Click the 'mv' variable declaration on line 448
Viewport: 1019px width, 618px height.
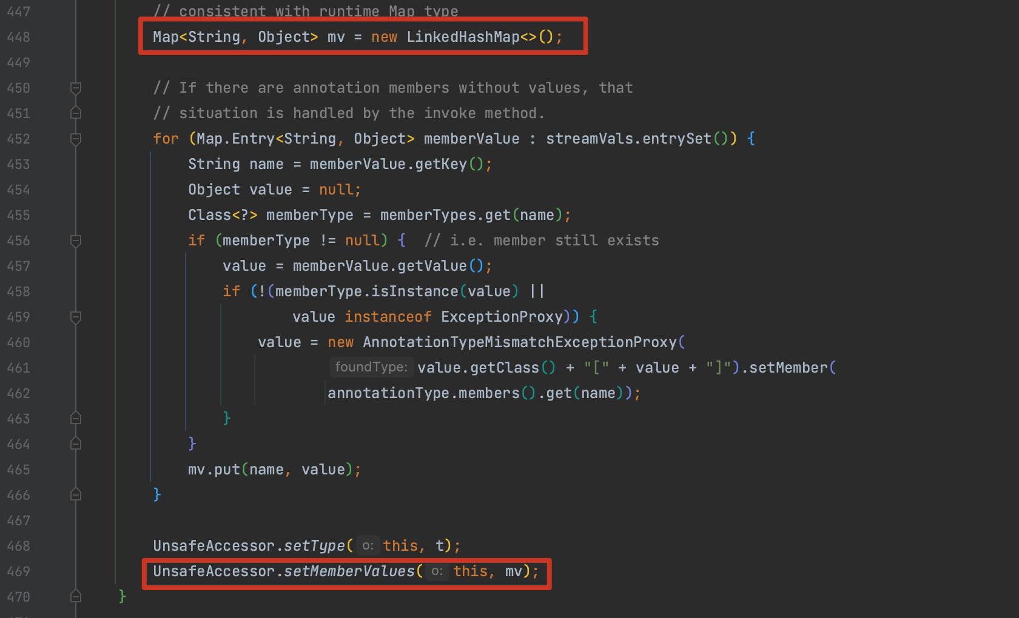(336, 37)
